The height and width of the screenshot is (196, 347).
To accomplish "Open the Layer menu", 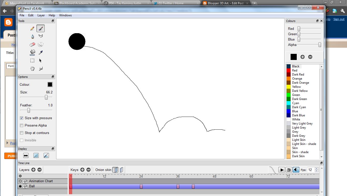I will click(x=41, y=15).
